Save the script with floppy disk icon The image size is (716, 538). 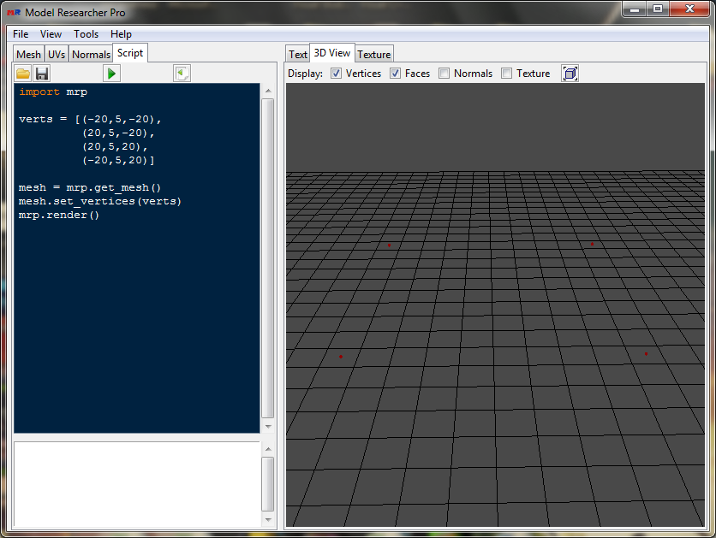[42, 74]
